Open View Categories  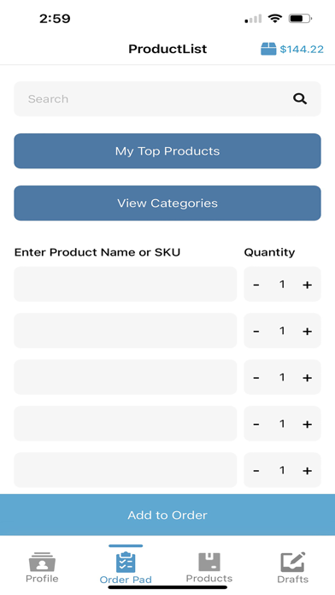167,203
